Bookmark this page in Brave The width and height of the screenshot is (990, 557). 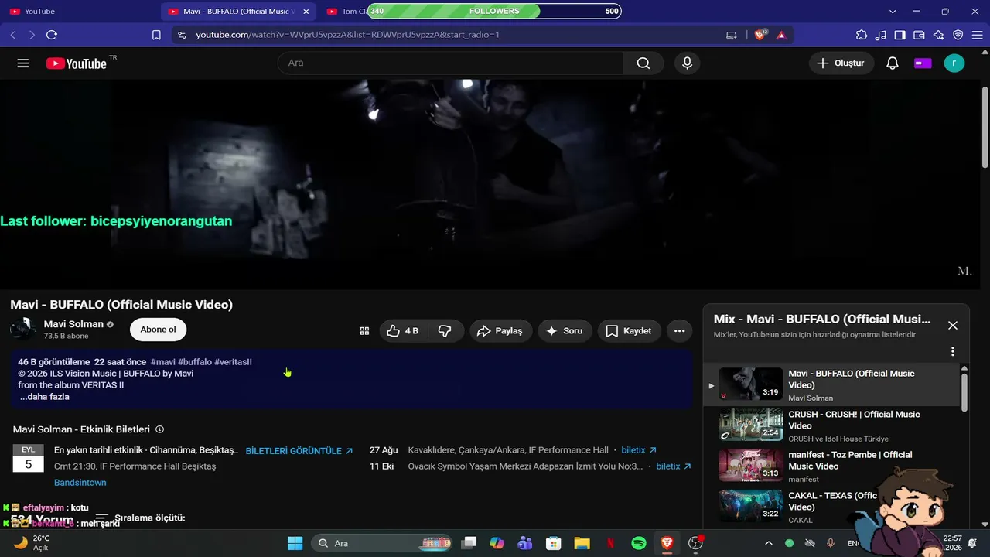156,35
